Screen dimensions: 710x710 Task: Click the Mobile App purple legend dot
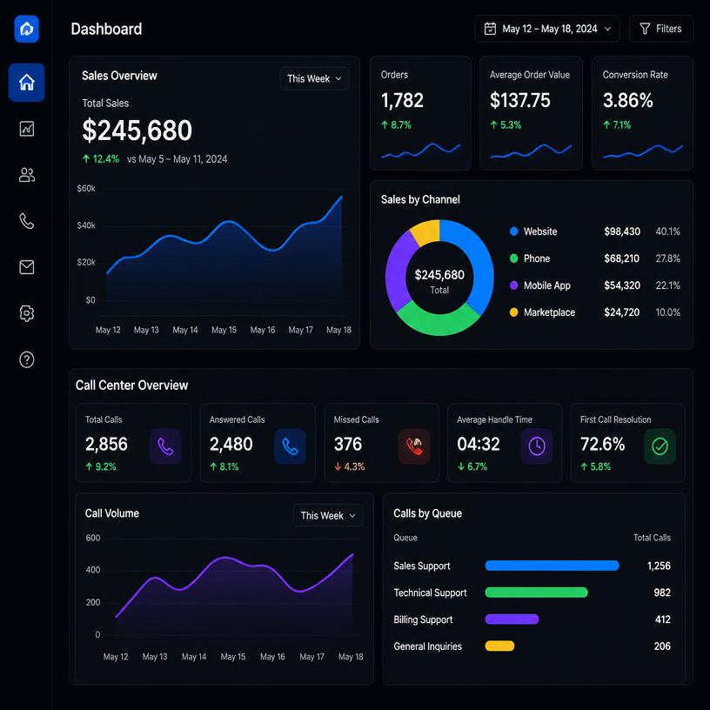pos(513,285)
